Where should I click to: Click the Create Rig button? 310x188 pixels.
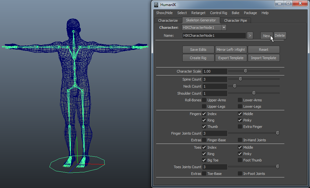[x=198, y=58]
